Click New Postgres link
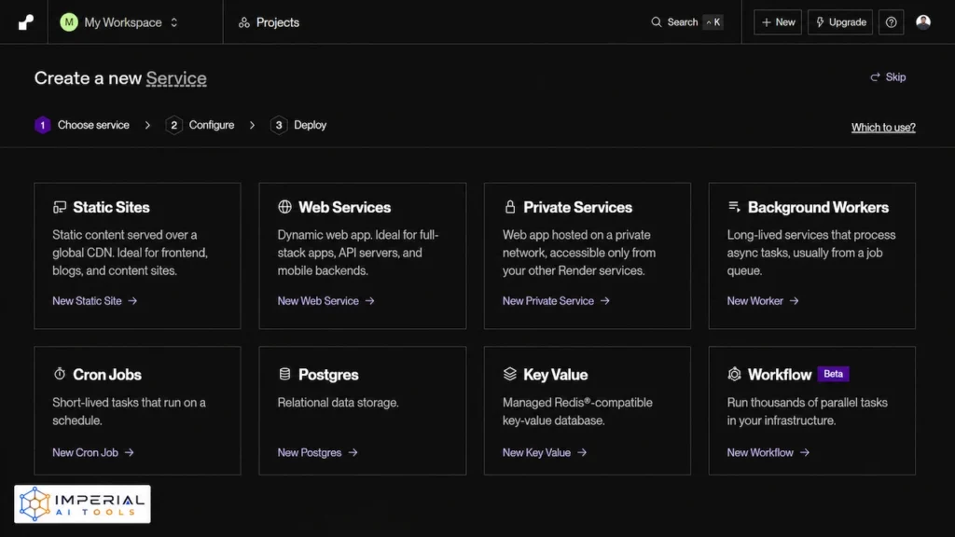Image resolution: width=955 pixels, height=537 pixels. point(317,452)
